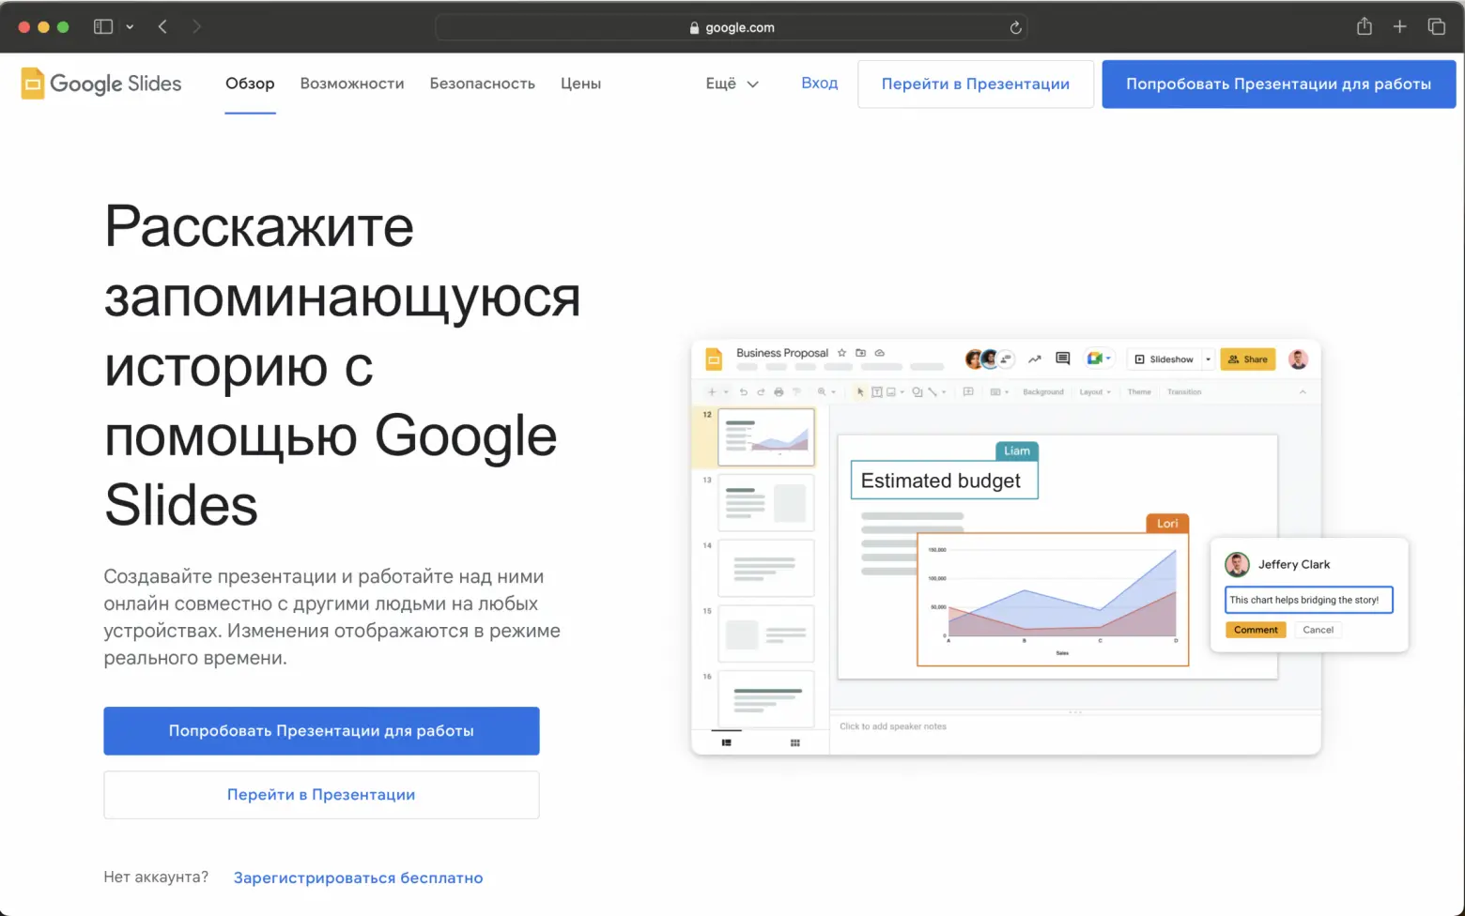Click the Click to add speaker notes area

893,726
